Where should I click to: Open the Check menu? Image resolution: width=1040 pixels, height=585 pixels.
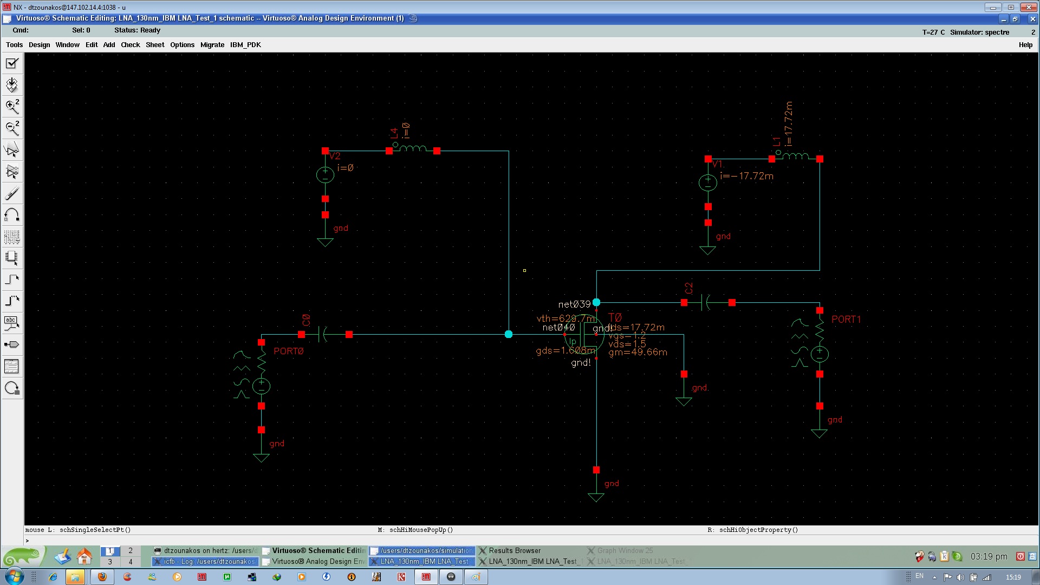130,45
